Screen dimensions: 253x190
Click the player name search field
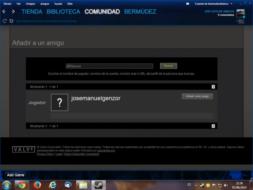point(109,66)
